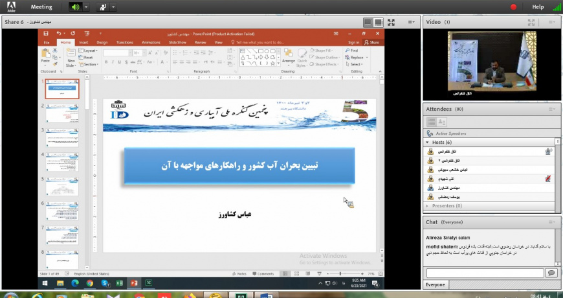Click the Slide Show status bar icon
This screenshot has width=563, height=298.
(320, 274)
